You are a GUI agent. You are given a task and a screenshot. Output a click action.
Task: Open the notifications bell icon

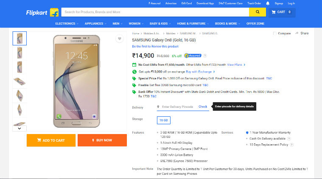pyautogui.click(x=268, y=3)
